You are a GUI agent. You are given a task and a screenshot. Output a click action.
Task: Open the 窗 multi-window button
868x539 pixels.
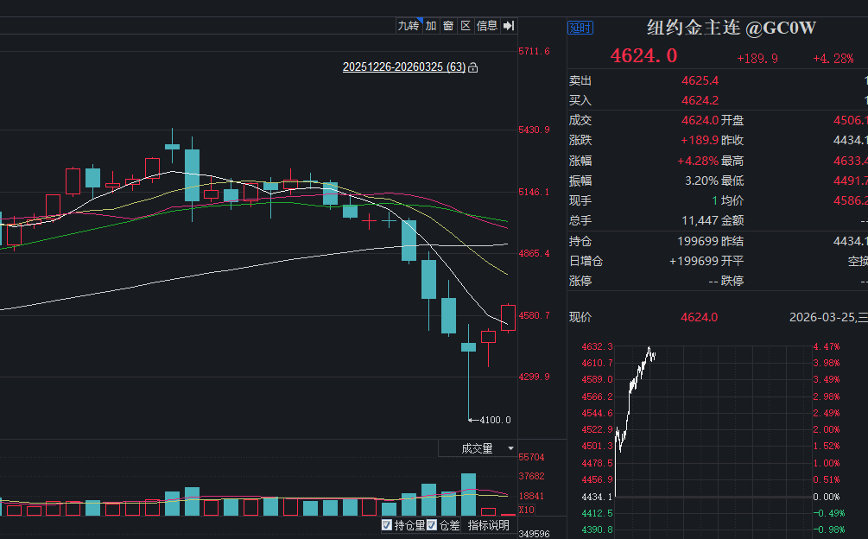(448, 26)
